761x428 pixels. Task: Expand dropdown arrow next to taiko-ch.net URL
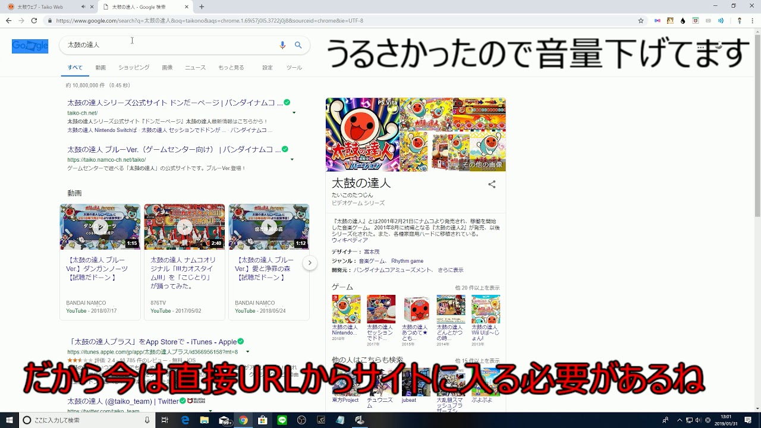point(294,113)
